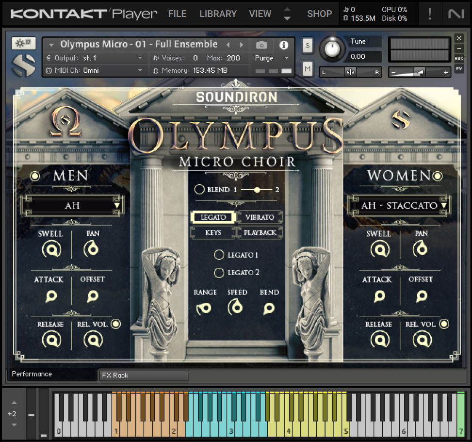Toggle the Women section on/off
The height and width of the screenshot is (442, 472).
tap(438, 176)
